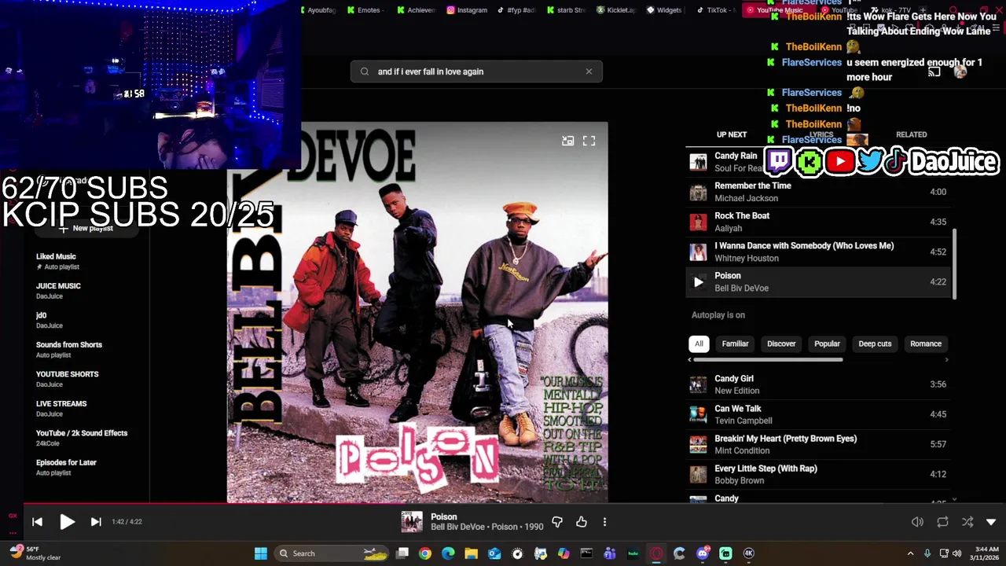Skip to previous track in player bar
The height and width of the screenshot is (566, 1006).
click(x=37, y=522)
